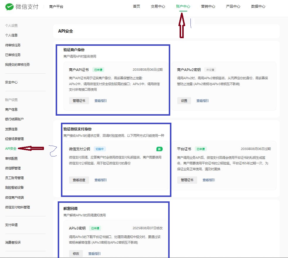Select 已审核任务 sidebar item
Image resolution: width=288 pixels, height=258 pixels.
(13, 55)
